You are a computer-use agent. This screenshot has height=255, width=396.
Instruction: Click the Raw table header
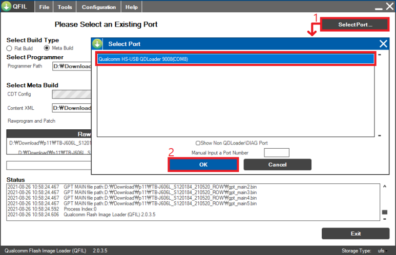(x=49, y=134)
